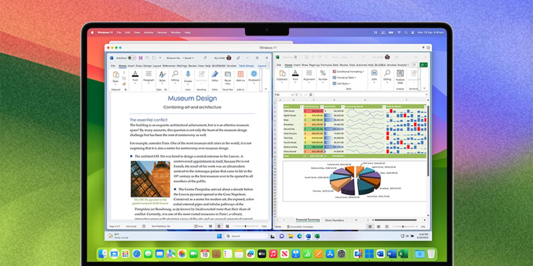Open Word References tab
The height and width of the screenshot is (266, 533).
click(x=169, y=66)
